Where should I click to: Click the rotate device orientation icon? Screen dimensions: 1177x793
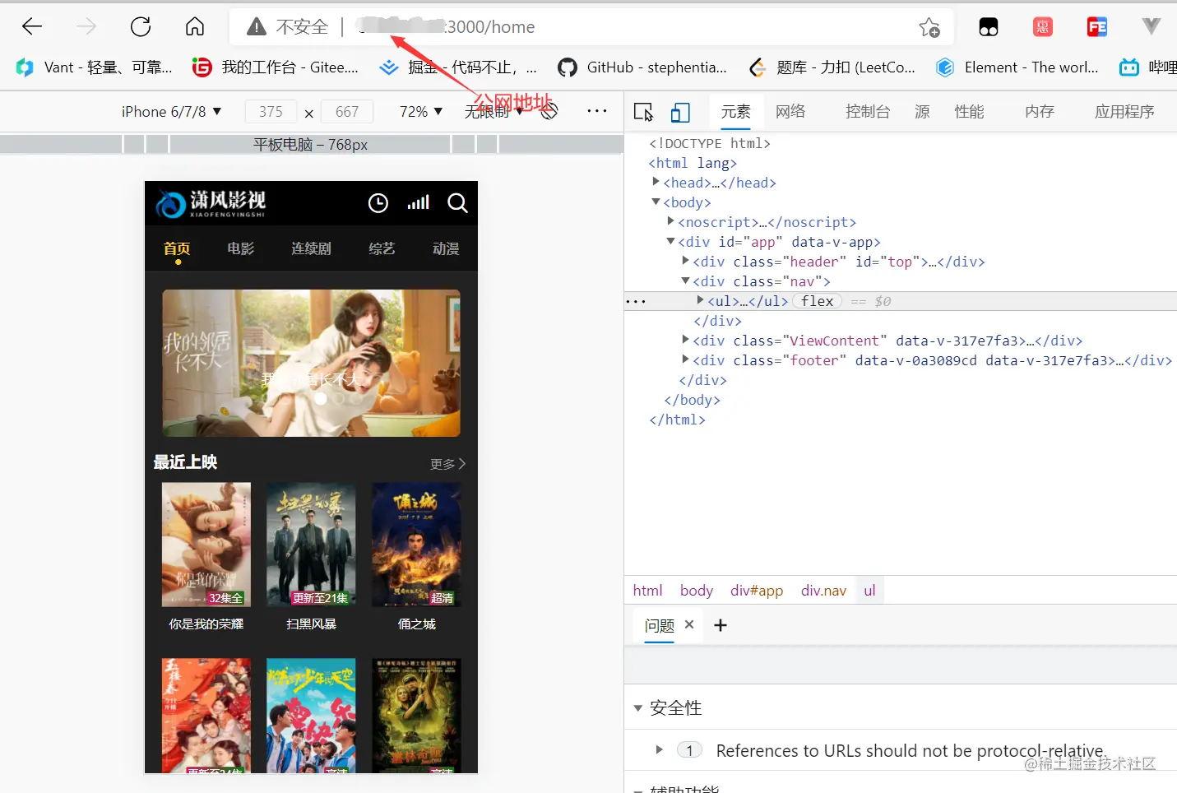click(x=549, y=111)
